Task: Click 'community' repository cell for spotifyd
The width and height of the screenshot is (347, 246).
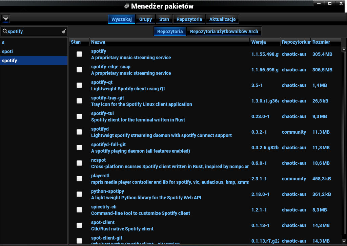Action: tap(294, 132)
